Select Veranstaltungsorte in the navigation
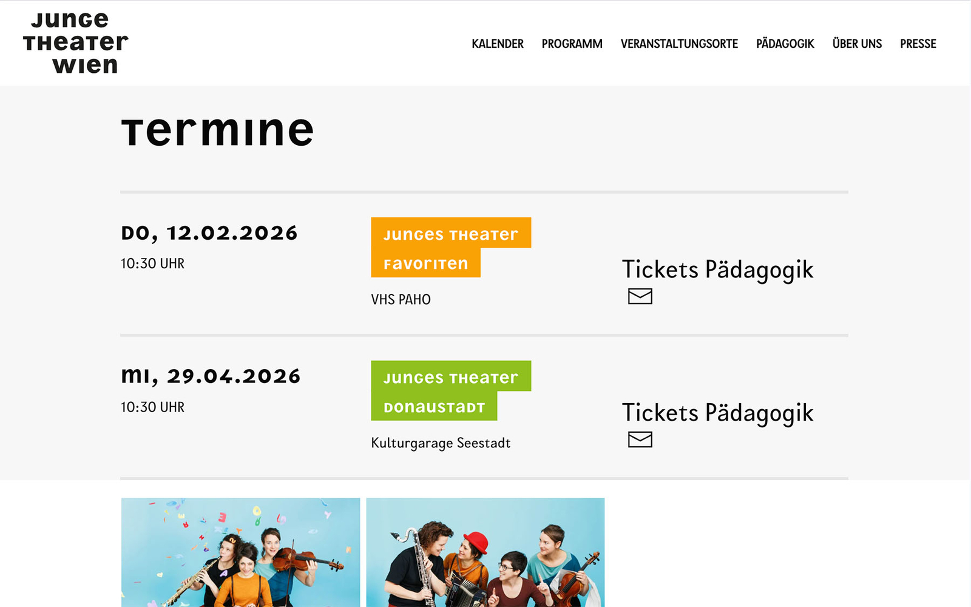 [x=679, y=43]
